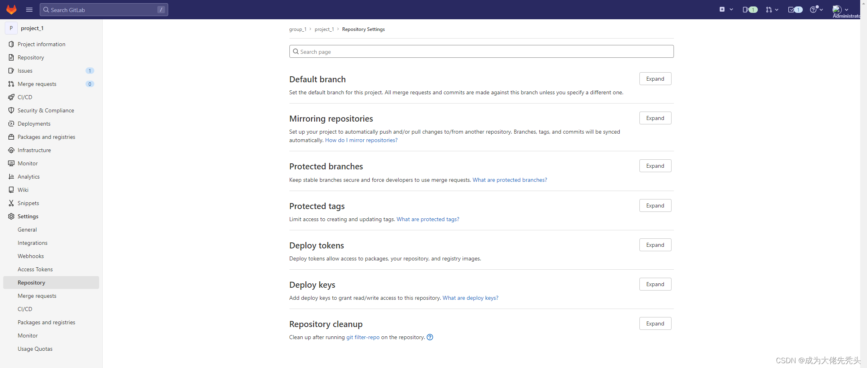Click the project_1 avatar in sidebar
This screenshot has width=867, height=368.
point(11,28)
